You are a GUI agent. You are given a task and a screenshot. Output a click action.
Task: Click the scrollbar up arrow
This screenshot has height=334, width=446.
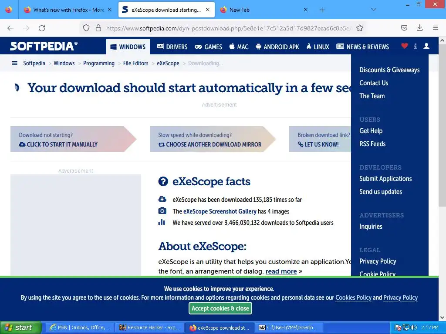(442, 40)
